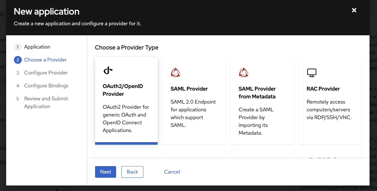
Task: Click the step 1 number badge
Action: [18, 47]
